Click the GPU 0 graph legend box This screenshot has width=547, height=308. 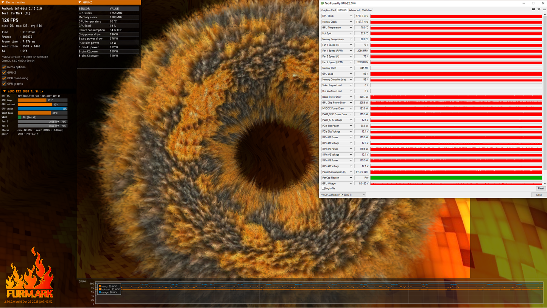tap(109, 289)
